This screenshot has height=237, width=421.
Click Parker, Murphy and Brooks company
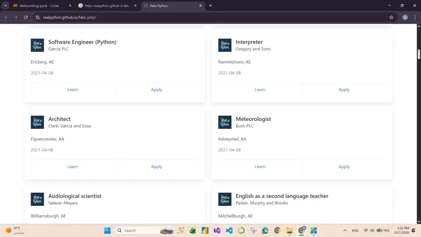click(x=262, y=203)
